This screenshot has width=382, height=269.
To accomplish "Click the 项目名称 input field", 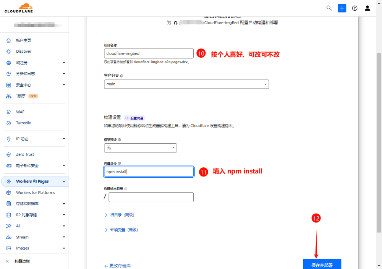I will (x=149, y=53).
